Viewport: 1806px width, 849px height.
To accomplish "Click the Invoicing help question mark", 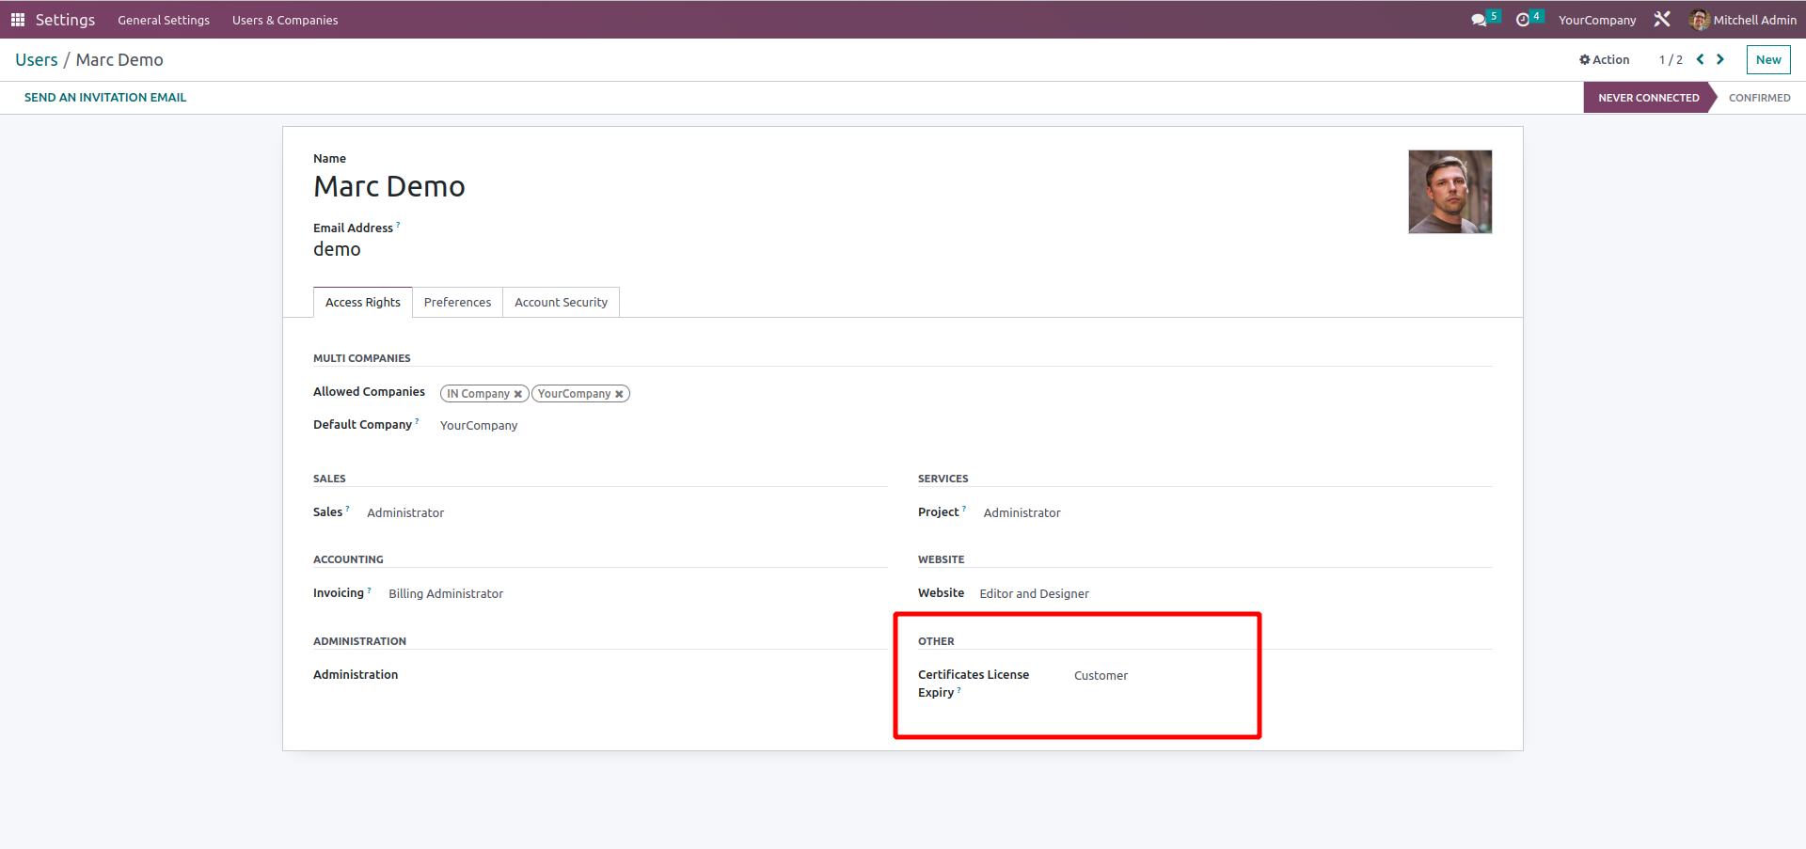I will 369,590.
